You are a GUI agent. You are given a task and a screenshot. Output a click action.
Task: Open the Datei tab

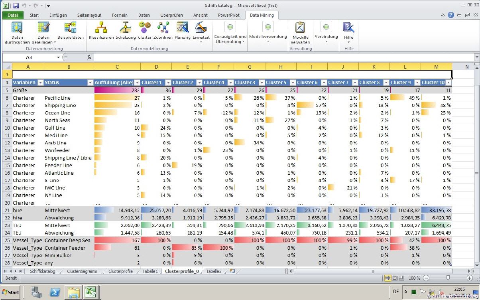tap(13, 15)
